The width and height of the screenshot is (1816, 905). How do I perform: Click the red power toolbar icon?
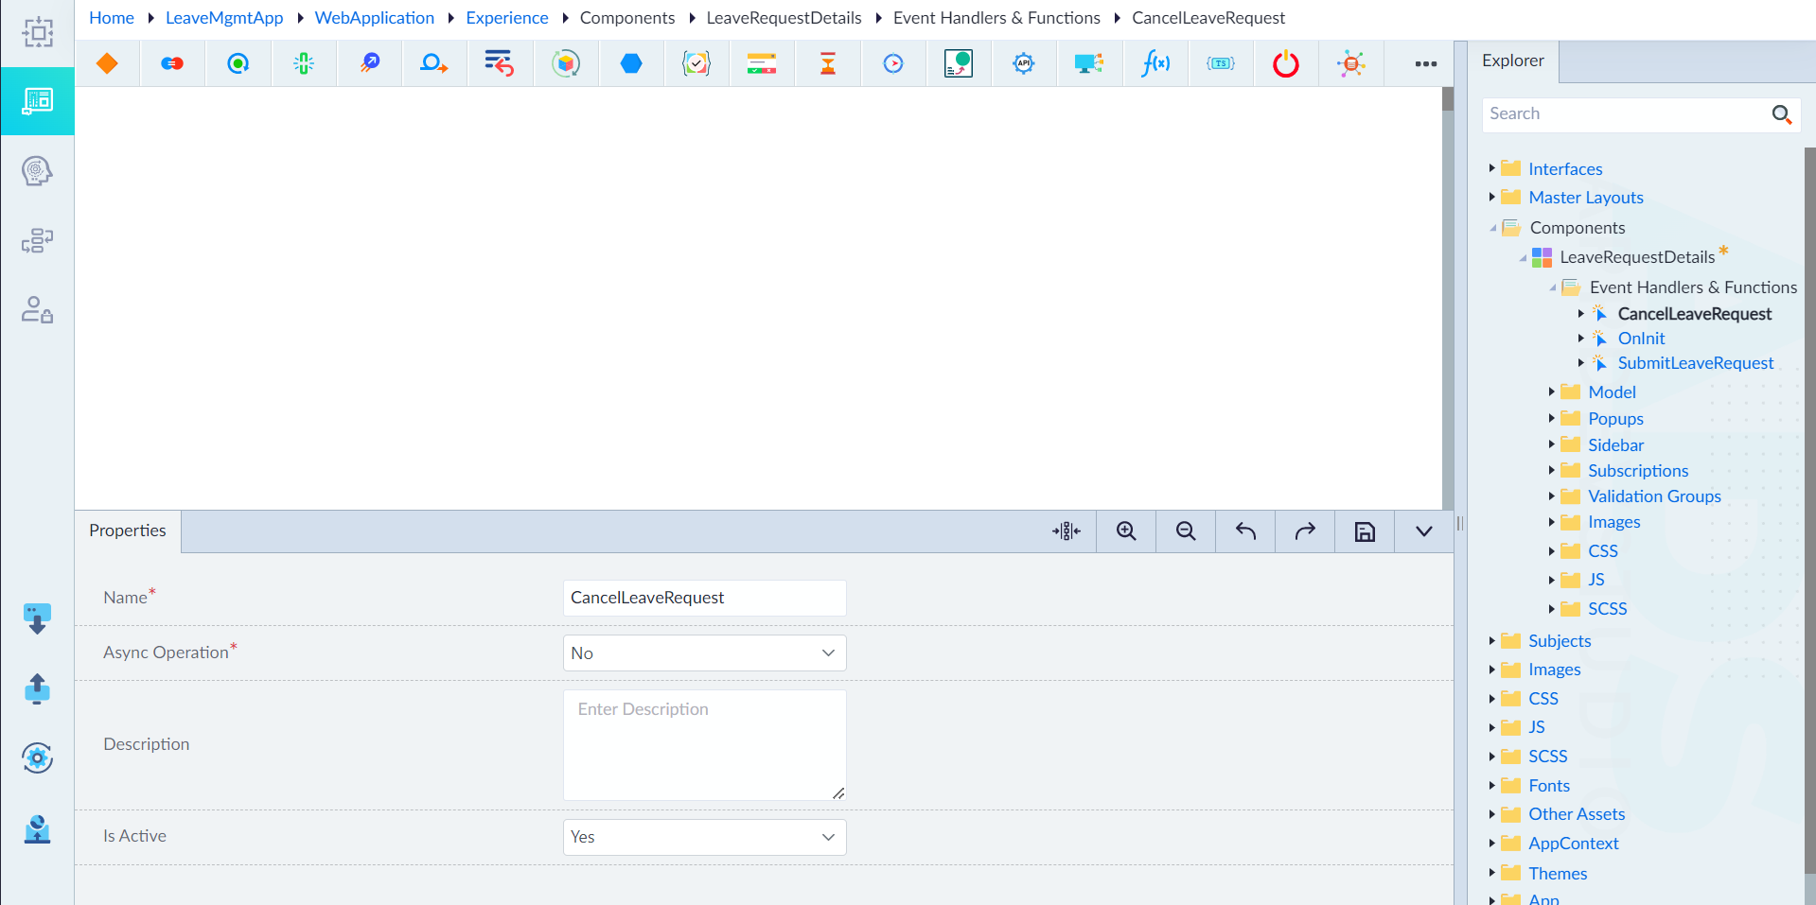[1286, 63]
